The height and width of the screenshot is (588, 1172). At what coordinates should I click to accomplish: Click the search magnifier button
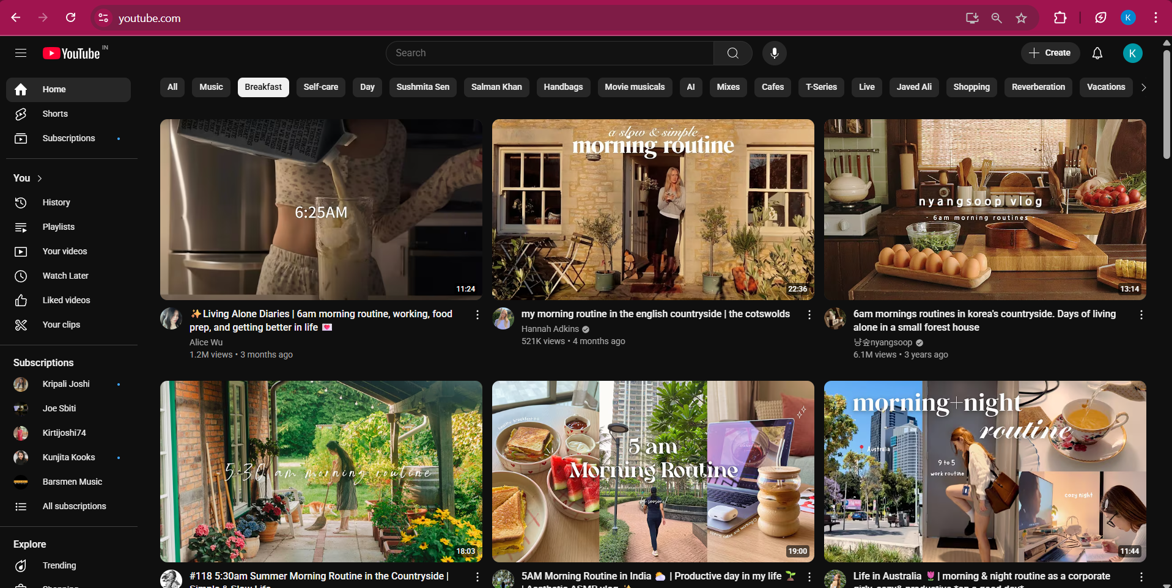pyautogui.click(x=732, y=53)
